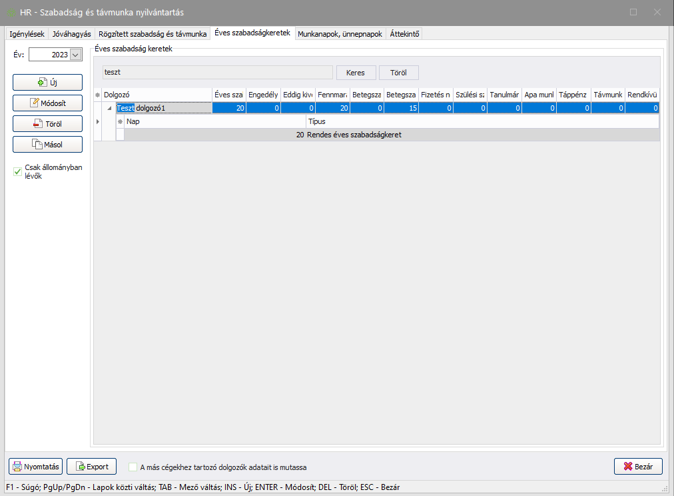The height and width of the screenshot is (496, 674).
Task: Click the teszt search input field
Action: tap(216, 73)
